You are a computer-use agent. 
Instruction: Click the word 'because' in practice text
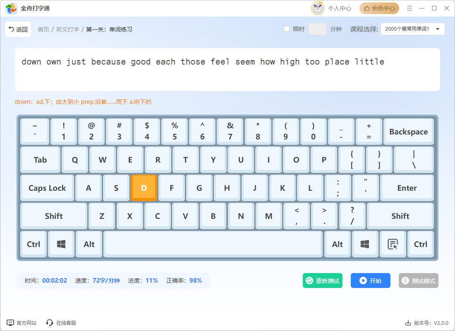click(108, 62)
